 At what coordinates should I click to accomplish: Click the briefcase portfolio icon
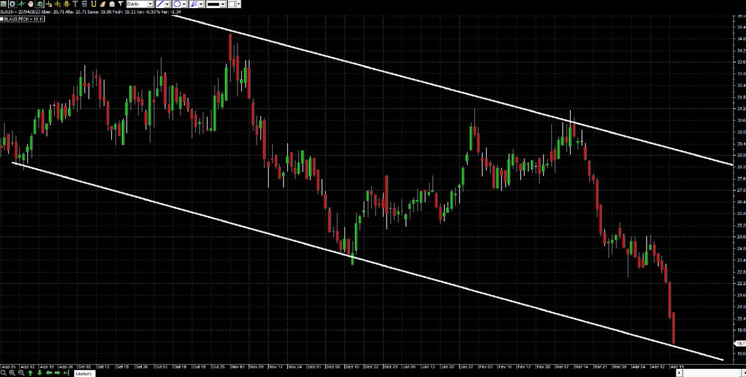(x=112, y=4)
